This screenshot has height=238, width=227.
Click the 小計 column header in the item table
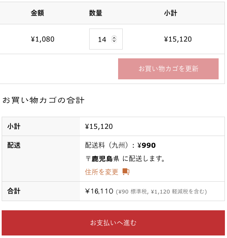point(170,13)
